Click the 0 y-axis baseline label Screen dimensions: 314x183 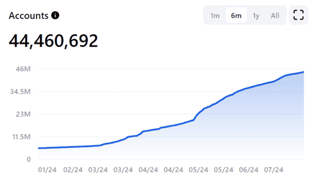point(29,159)
